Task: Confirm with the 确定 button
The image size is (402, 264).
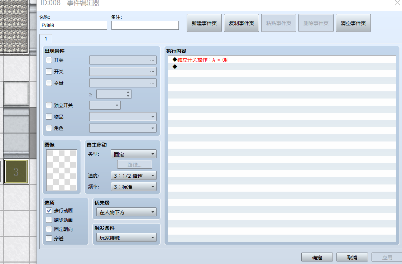Action: [x=317, y=257]
